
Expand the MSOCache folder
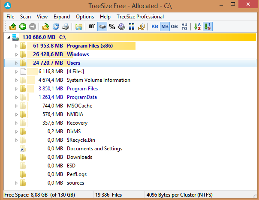pyautogui.click(x=16, y=106)
